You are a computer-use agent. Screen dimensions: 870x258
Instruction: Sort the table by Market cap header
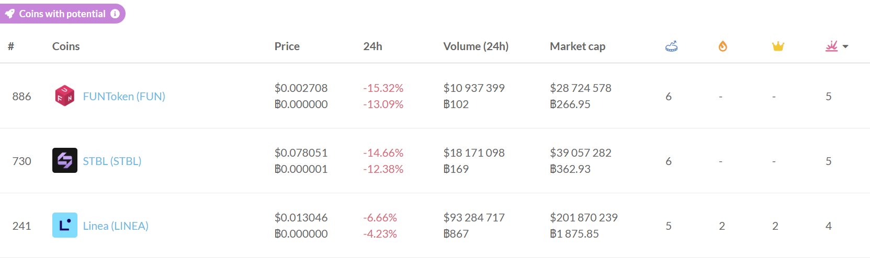(x=577, y=46)
